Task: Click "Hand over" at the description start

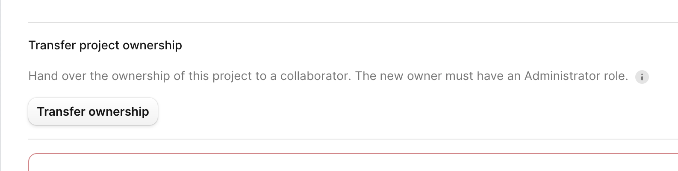Action: pos(57,76)
